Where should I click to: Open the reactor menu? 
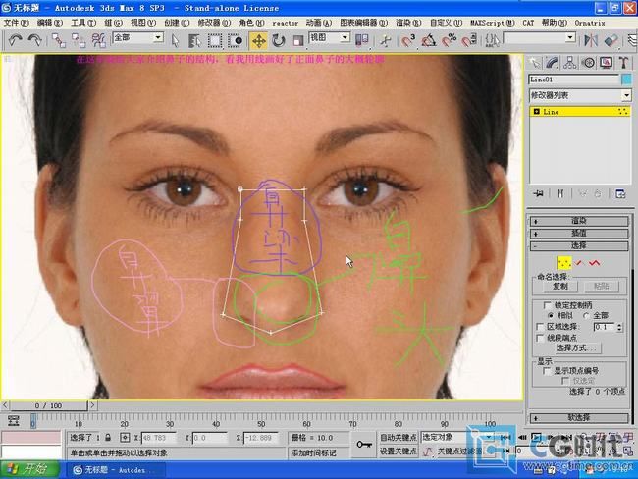tap(286, 24)
